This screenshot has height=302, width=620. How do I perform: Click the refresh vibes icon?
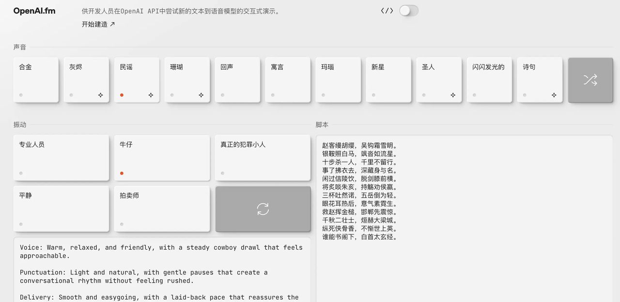coord(263,208)
